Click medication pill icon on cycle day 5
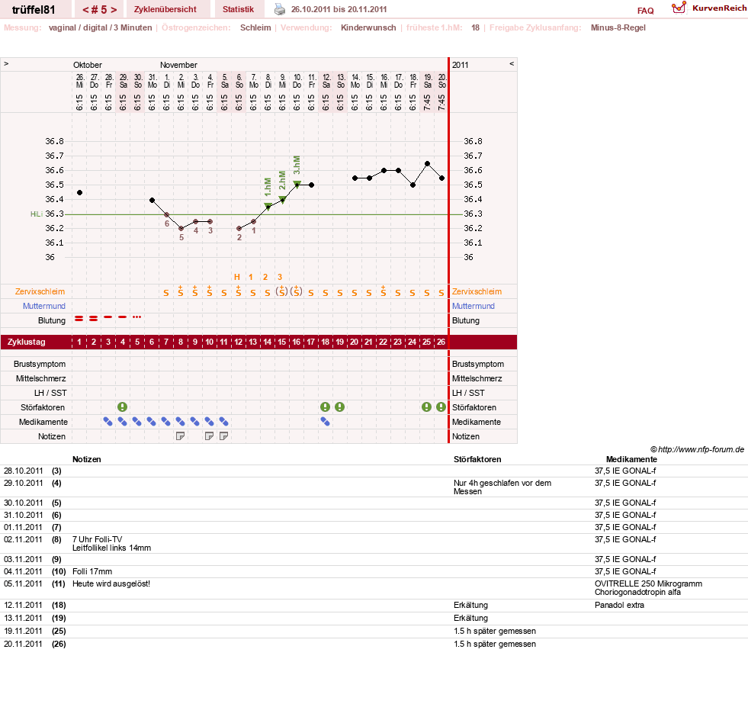 pos(137,422)
